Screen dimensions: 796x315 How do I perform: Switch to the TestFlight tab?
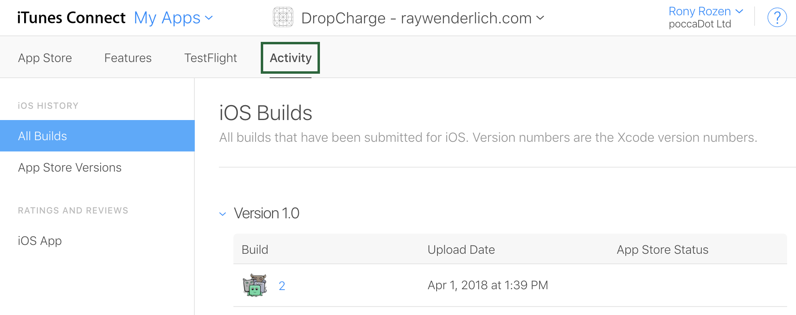pyautogui.click(x=210, y=58)
